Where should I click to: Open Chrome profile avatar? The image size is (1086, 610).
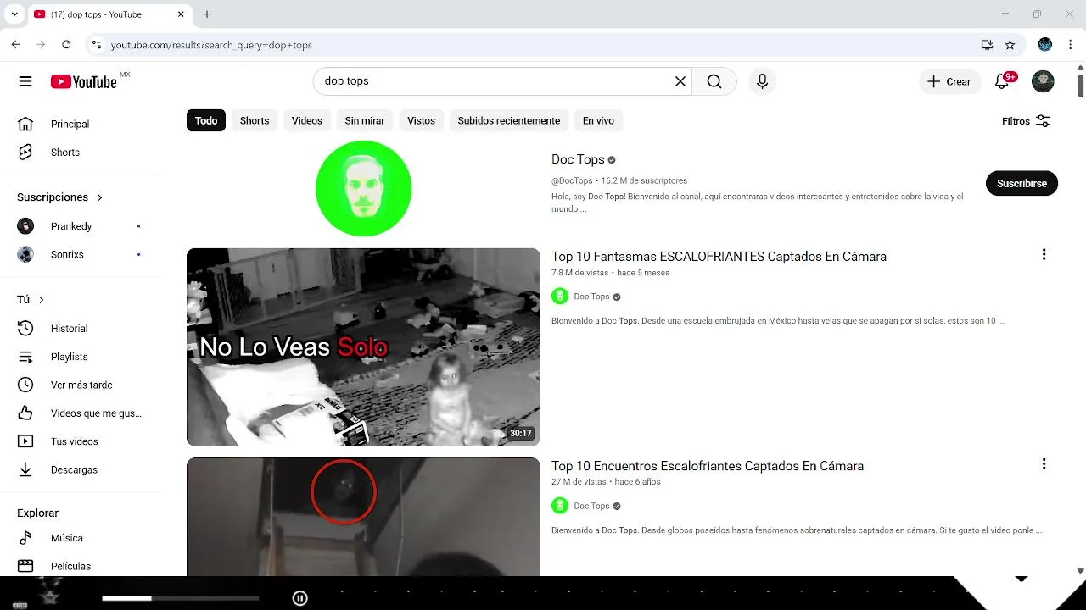pos(1045,45)
